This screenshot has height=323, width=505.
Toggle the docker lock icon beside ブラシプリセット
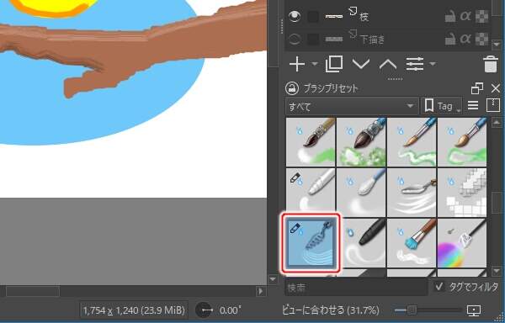(292, 88)
